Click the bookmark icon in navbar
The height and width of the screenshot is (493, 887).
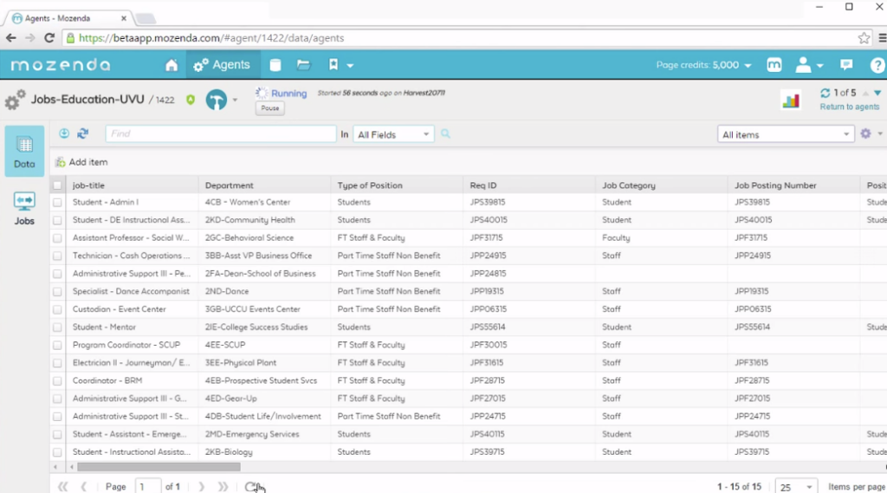(333, 64)
